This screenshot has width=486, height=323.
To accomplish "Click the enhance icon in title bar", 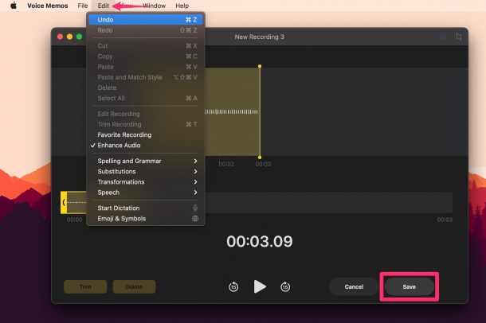I will 443,37.
